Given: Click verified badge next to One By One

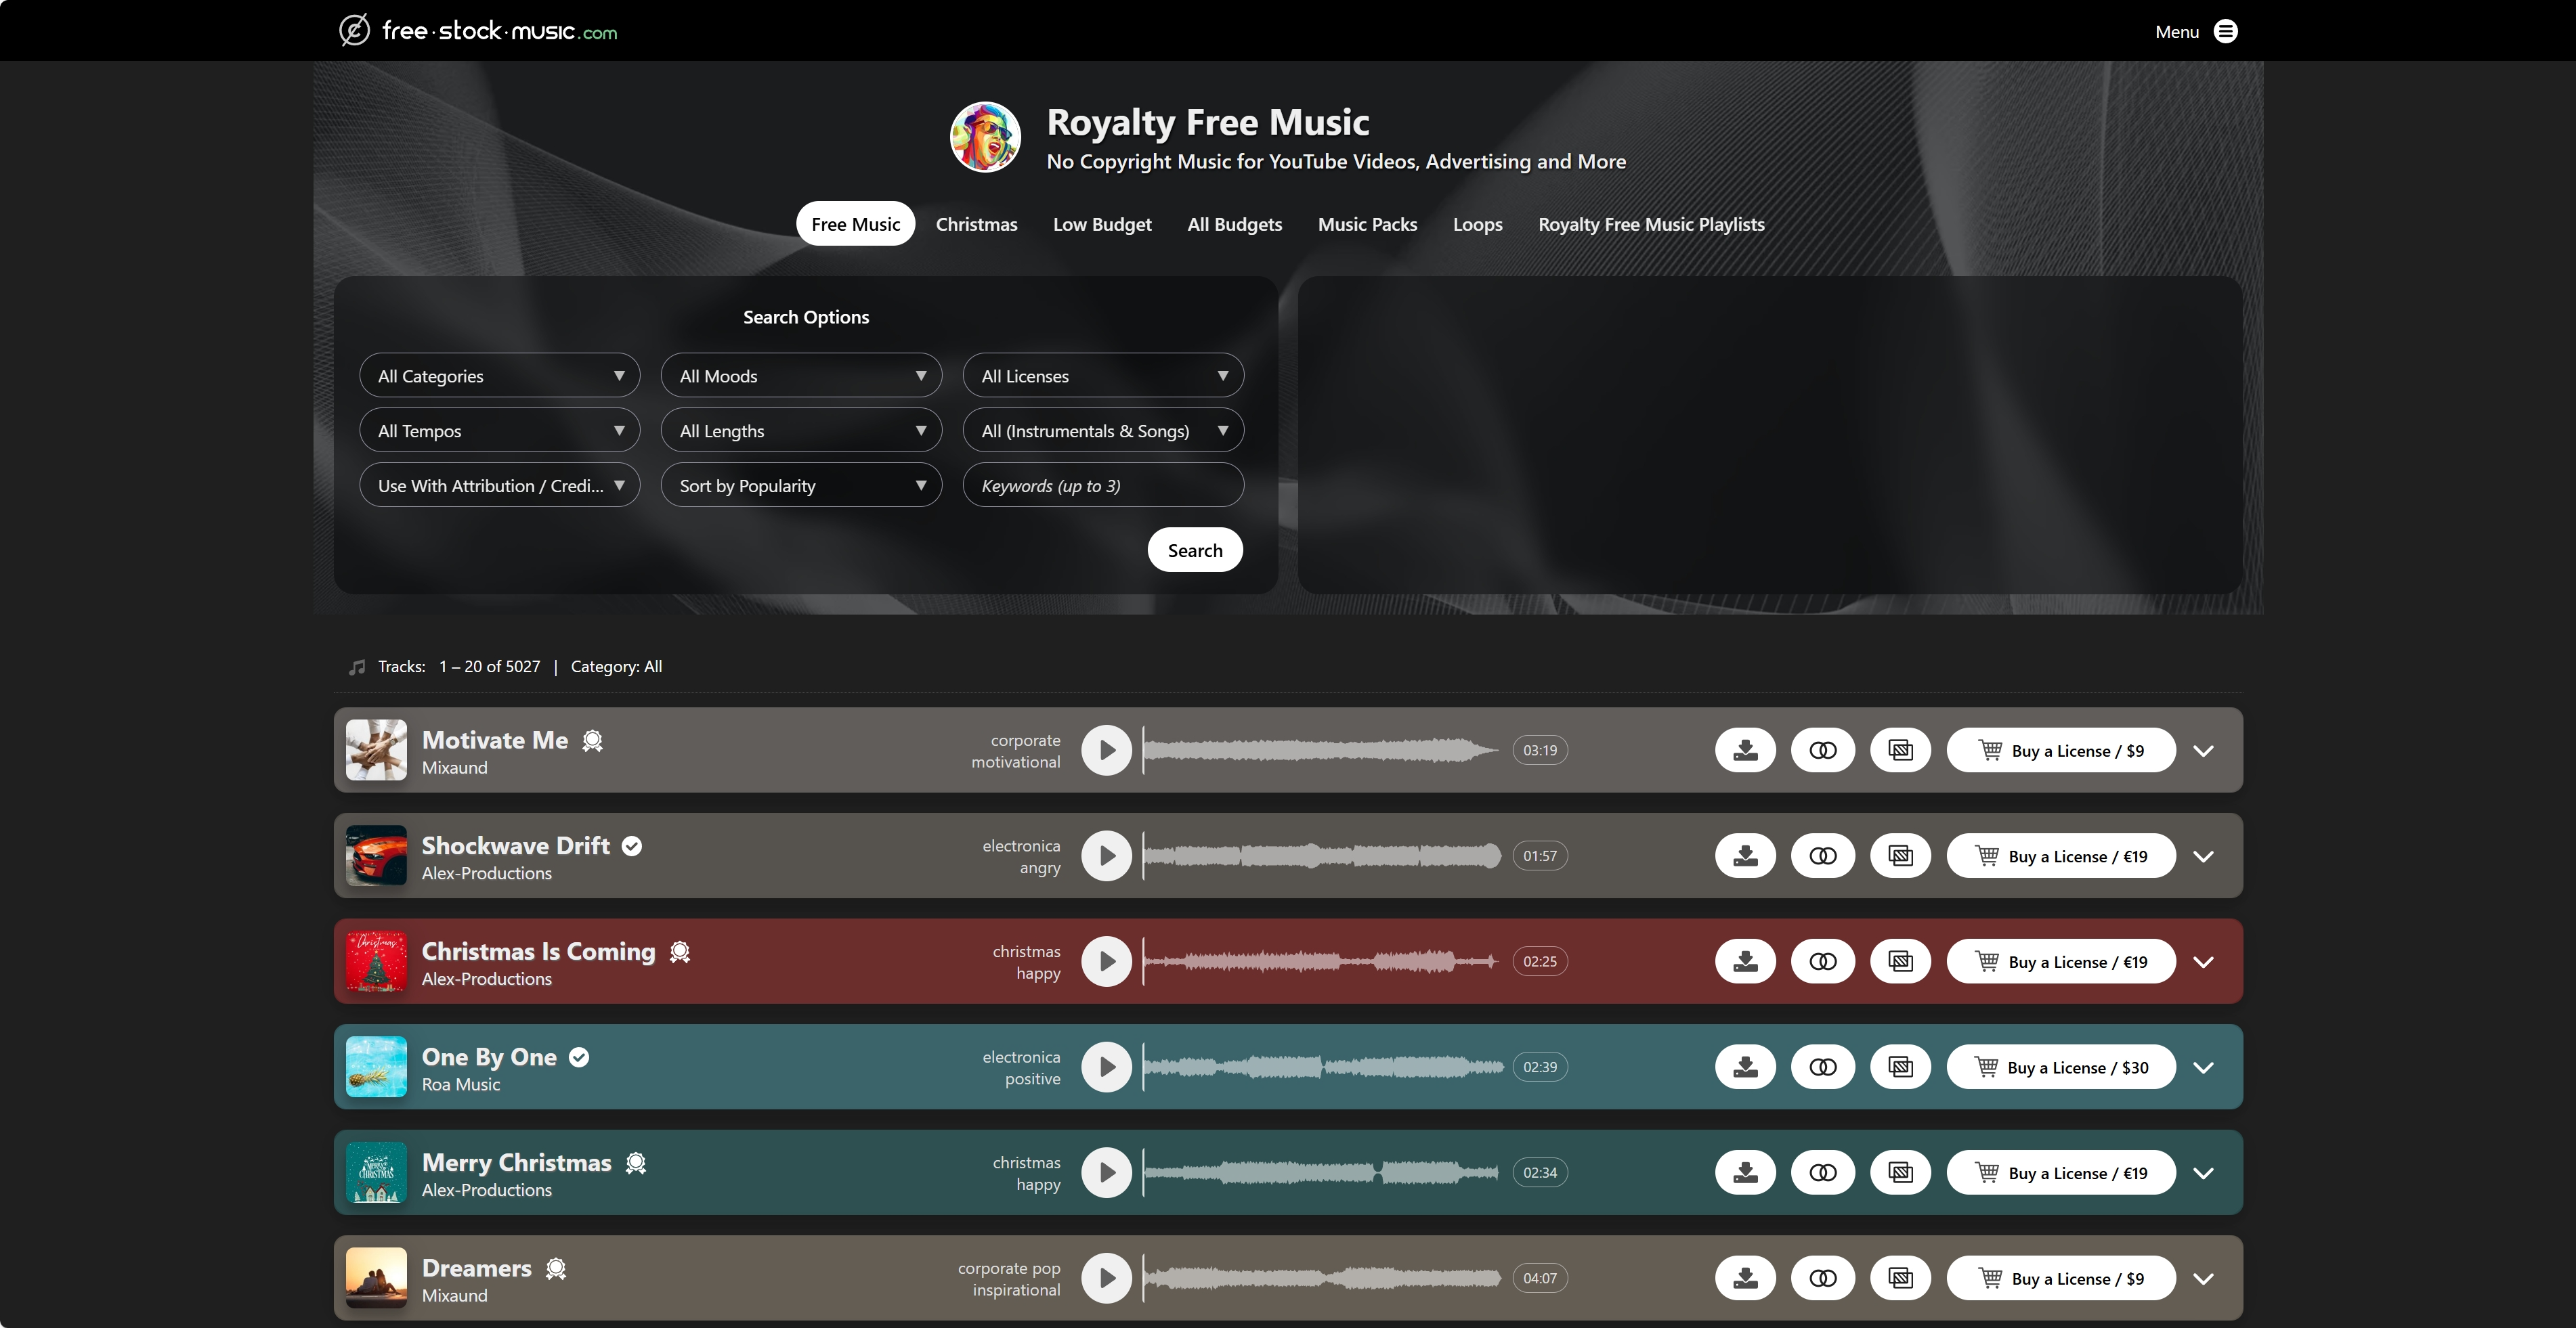Looking at the screenshot, I should 579,1057.
